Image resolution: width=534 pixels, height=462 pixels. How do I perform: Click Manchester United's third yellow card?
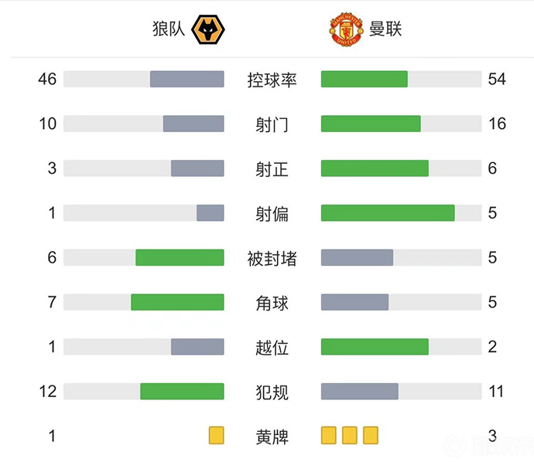(371, 436)
